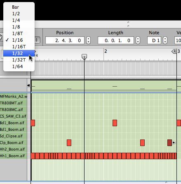Select 1/16T from the division list
Image resolution: width=181 pixels, height=184 pixels.
click(x=19, y=47)
